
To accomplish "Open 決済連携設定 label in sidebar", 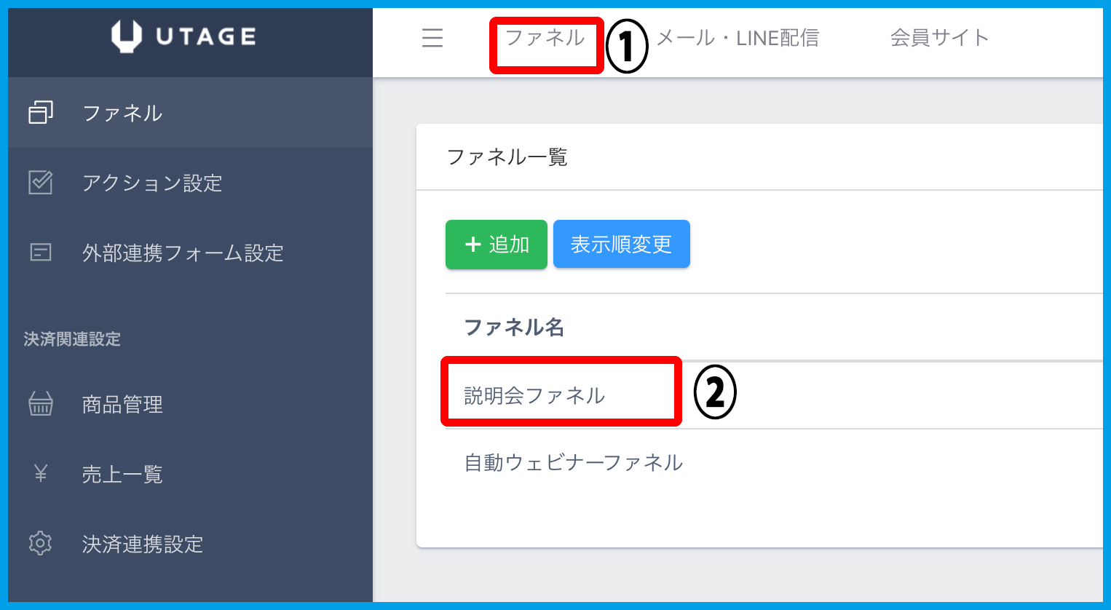I will (x=143, y=544).
